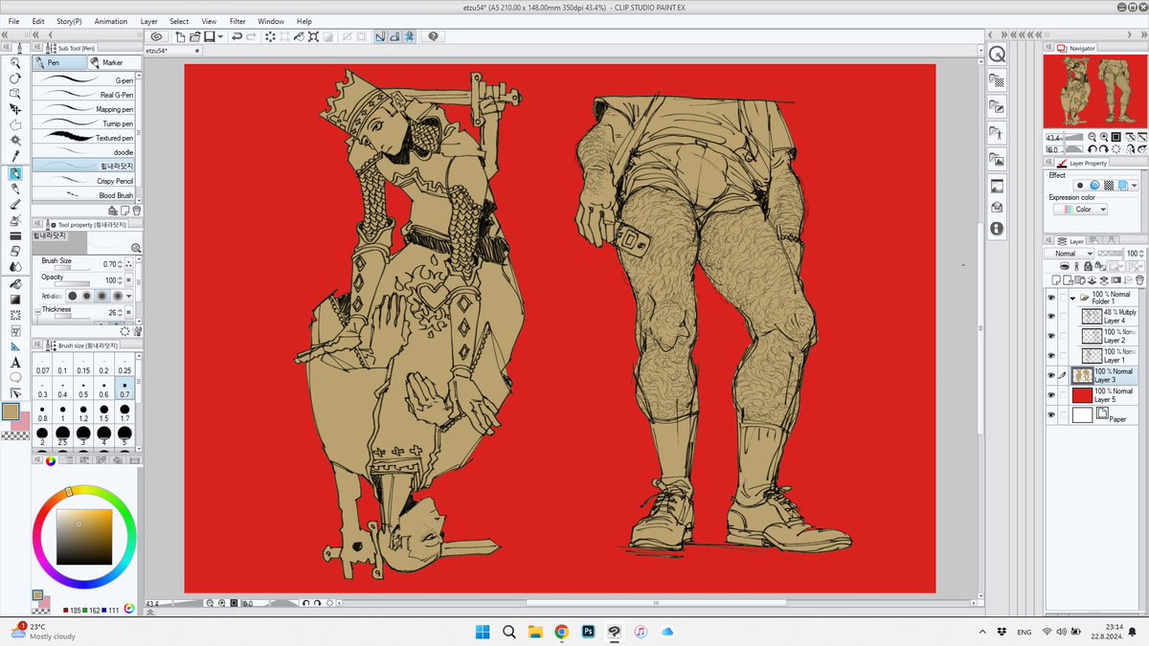Choose brush size 1.2 preset
The width and height of the screenshot is (1149, 646).
pyautogui.click(x=84, y=413)
